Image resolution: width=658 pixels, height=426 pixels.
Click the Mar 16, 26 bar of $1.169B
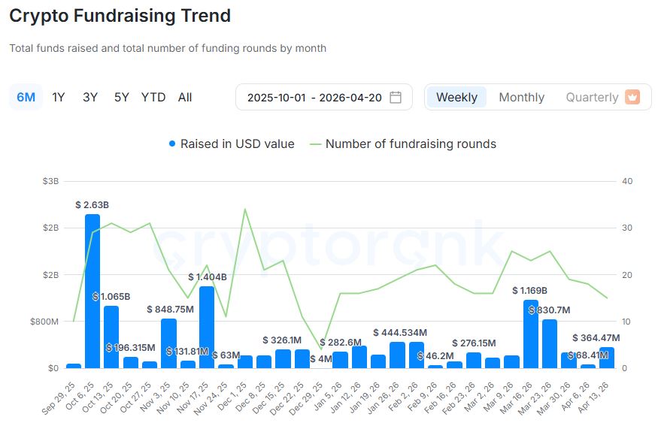click(531, 334)
